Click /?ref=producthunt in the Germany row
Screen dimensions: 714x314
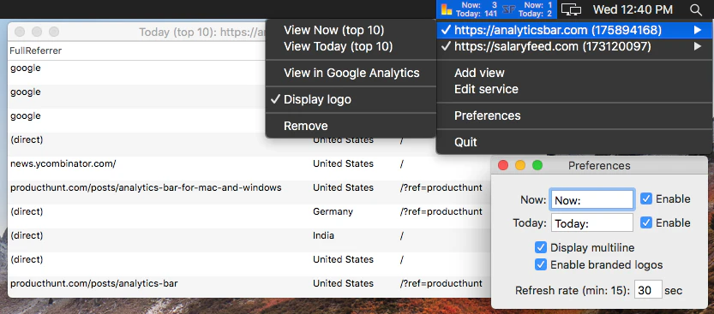pos(441,211)
